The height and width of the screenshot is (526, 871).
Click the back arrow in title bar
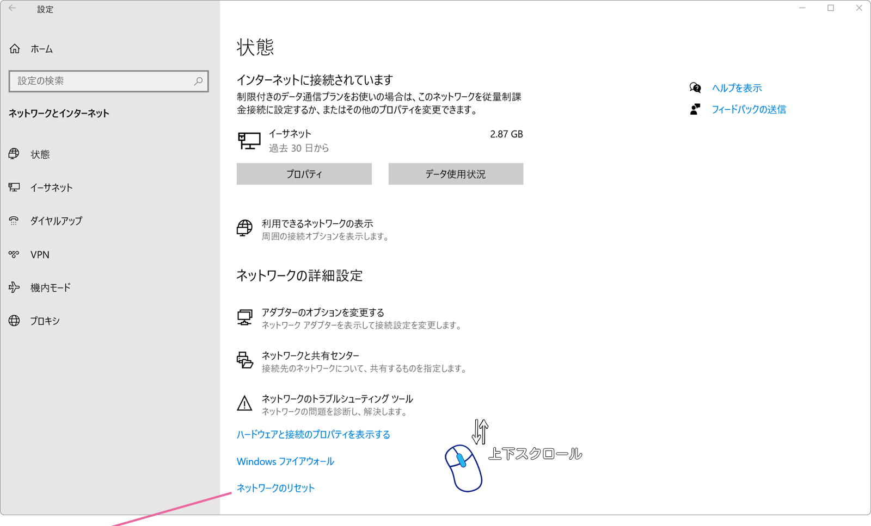13,8
